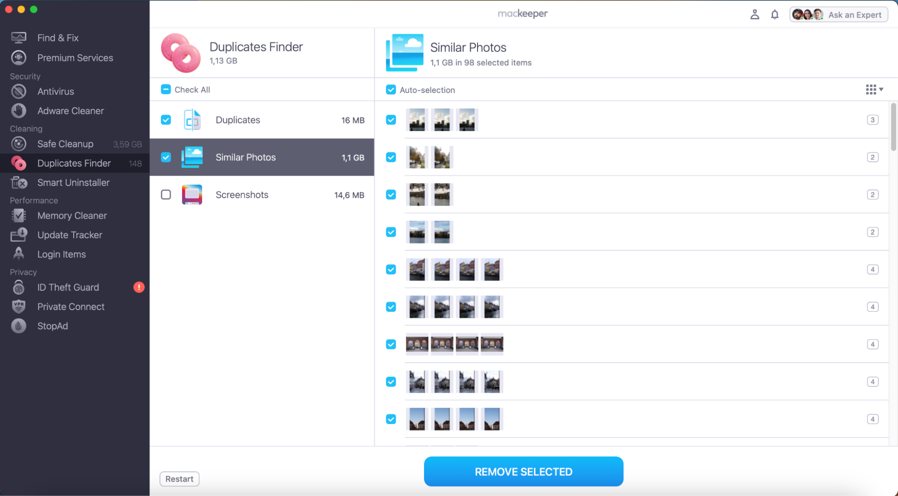The width and height of the screenshot is (898, 496).
Task: Open Premium Services label
Action: coord(75,58)
